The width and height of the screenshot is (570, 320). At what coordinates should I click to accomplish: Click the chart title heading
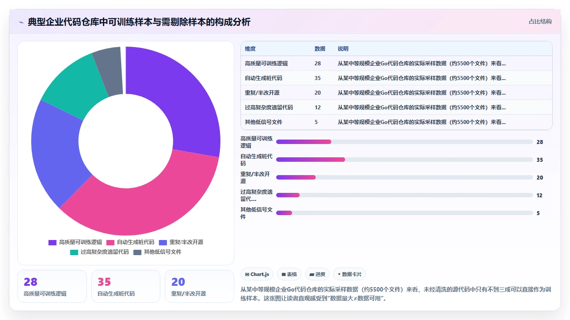139,22
